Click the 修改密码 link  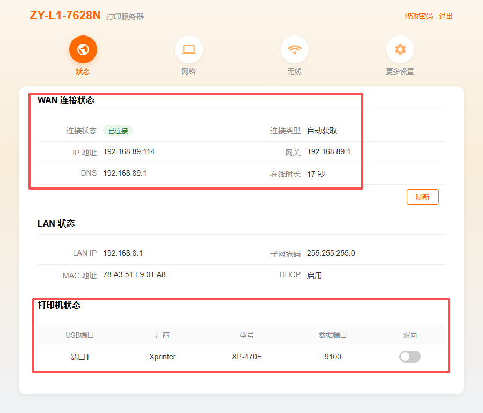(419, 16)
